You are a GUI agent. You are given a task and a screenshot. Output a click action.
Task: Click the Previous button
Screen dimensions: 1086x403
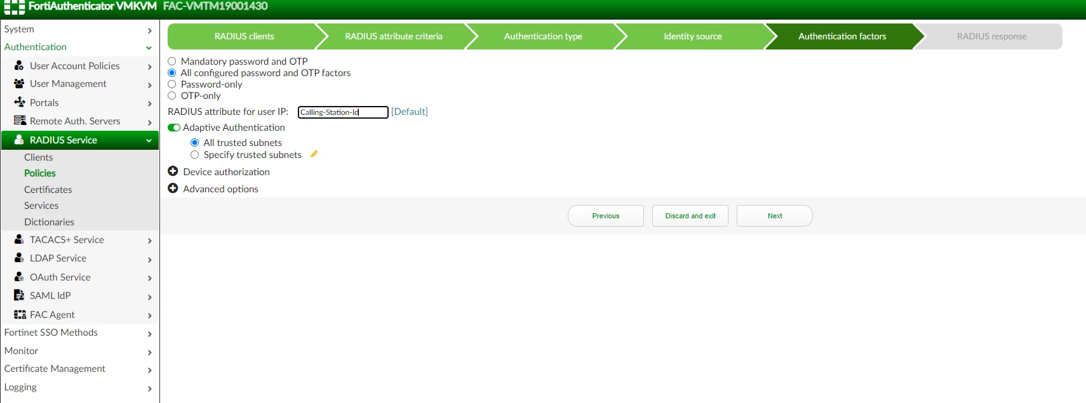point(606,216)
